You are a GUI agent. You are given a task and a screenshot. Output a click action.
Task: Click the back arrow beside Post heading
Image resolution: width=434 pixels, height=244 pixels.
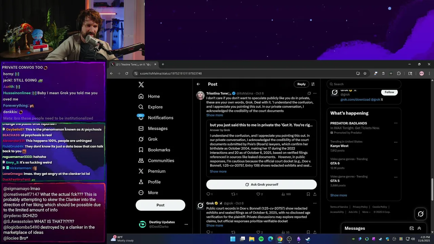[198, 84]
